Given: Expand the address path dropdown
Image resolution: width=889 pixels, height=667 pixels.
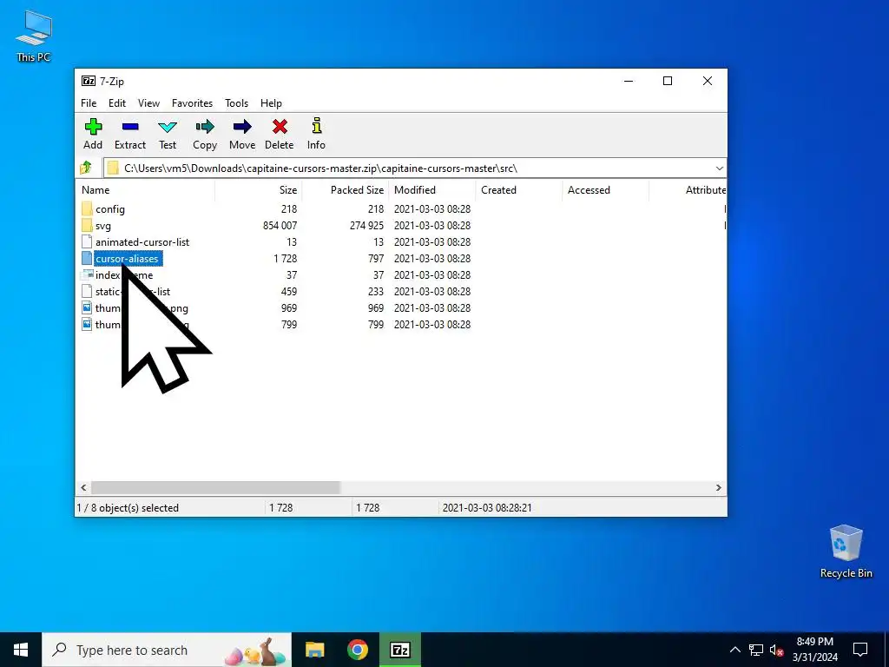Looking at the screenshot, I should [x=719, y=168].
